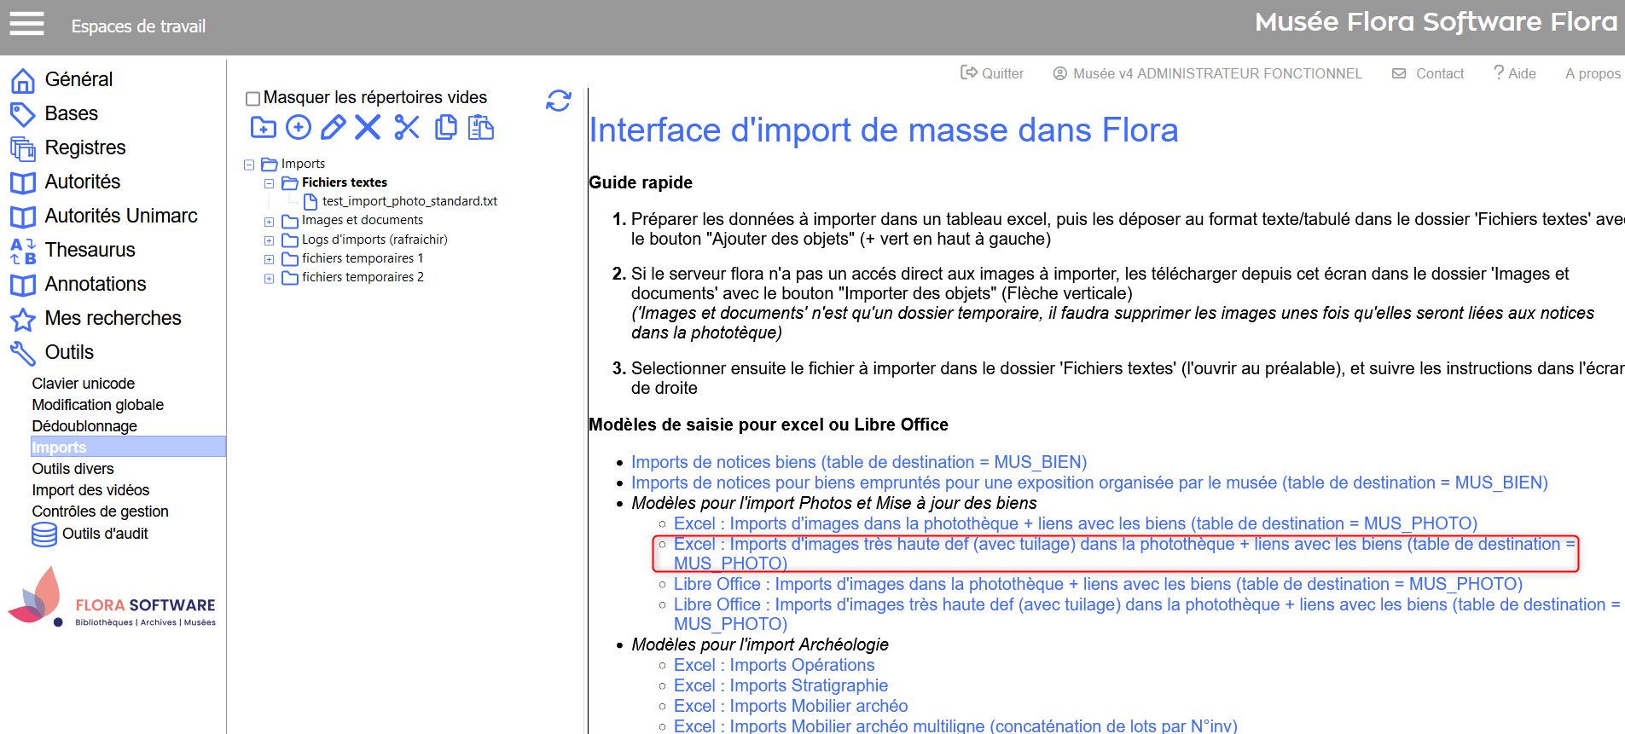The width and height of the screenshot is (1625, 734).
Task: Click the pencil edit icon
Action: pos(334,127)
